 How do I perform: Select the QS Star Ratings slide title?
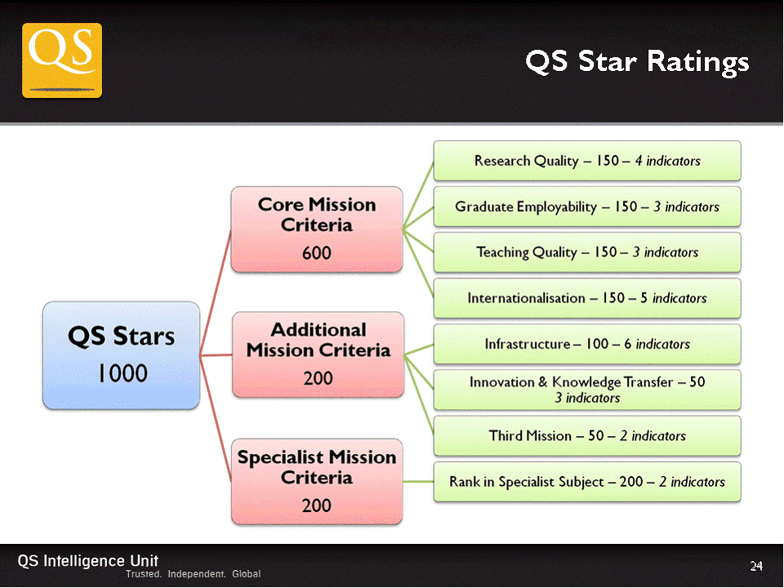point(636,61)
